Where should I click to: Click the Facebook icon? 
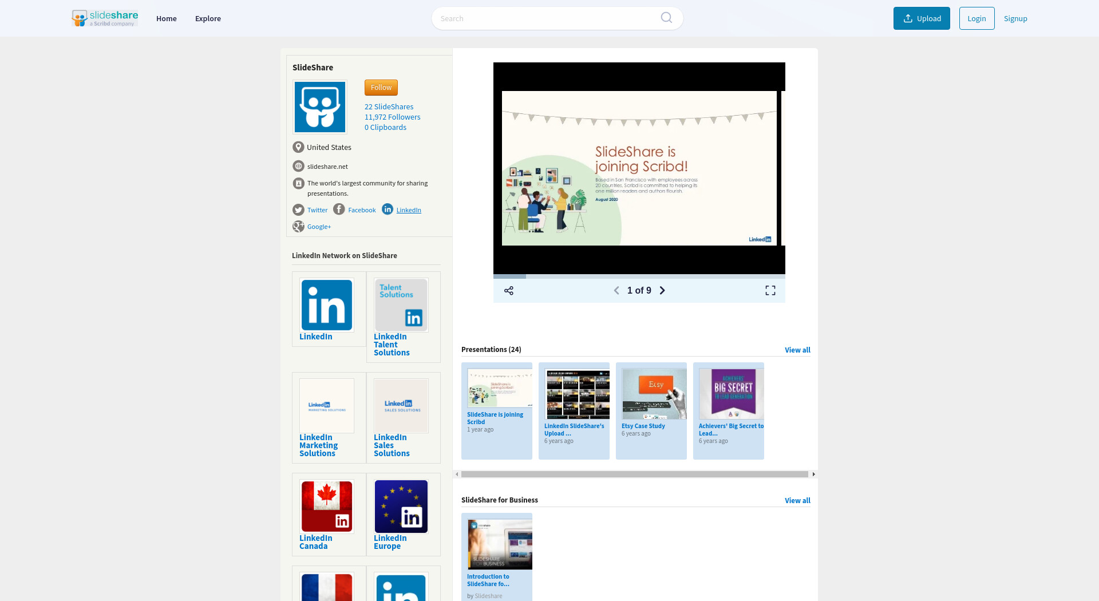point(339,209)
